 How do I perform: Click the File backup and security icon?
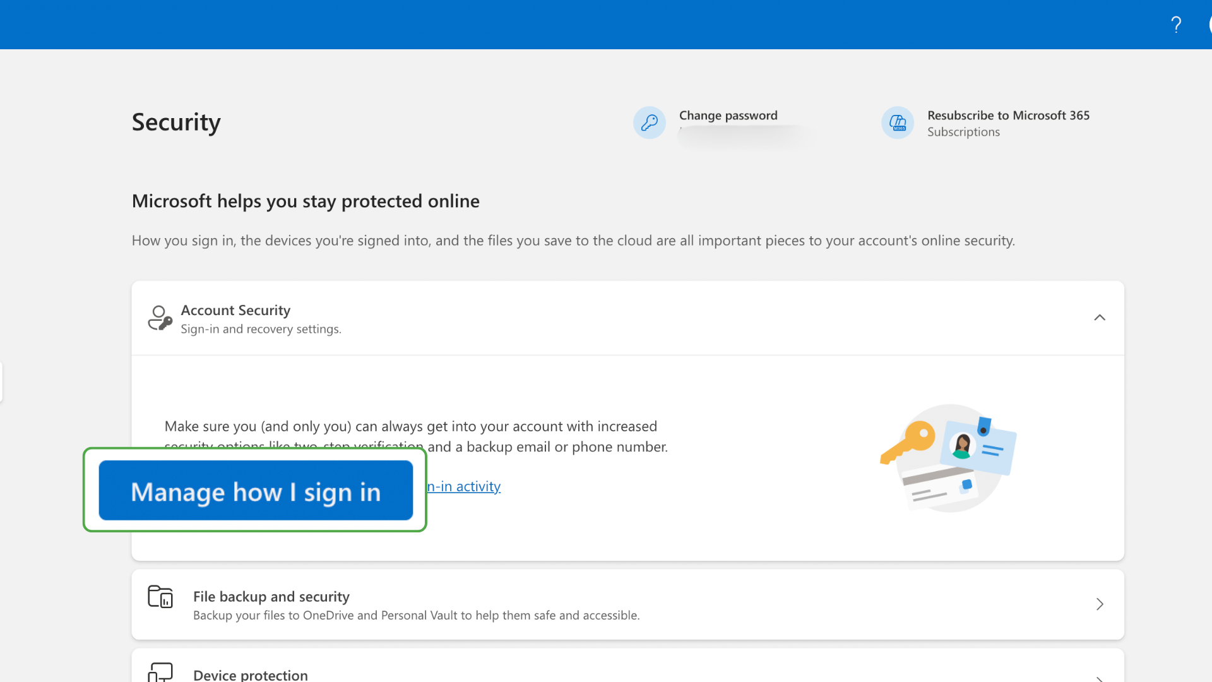[160, 597]
